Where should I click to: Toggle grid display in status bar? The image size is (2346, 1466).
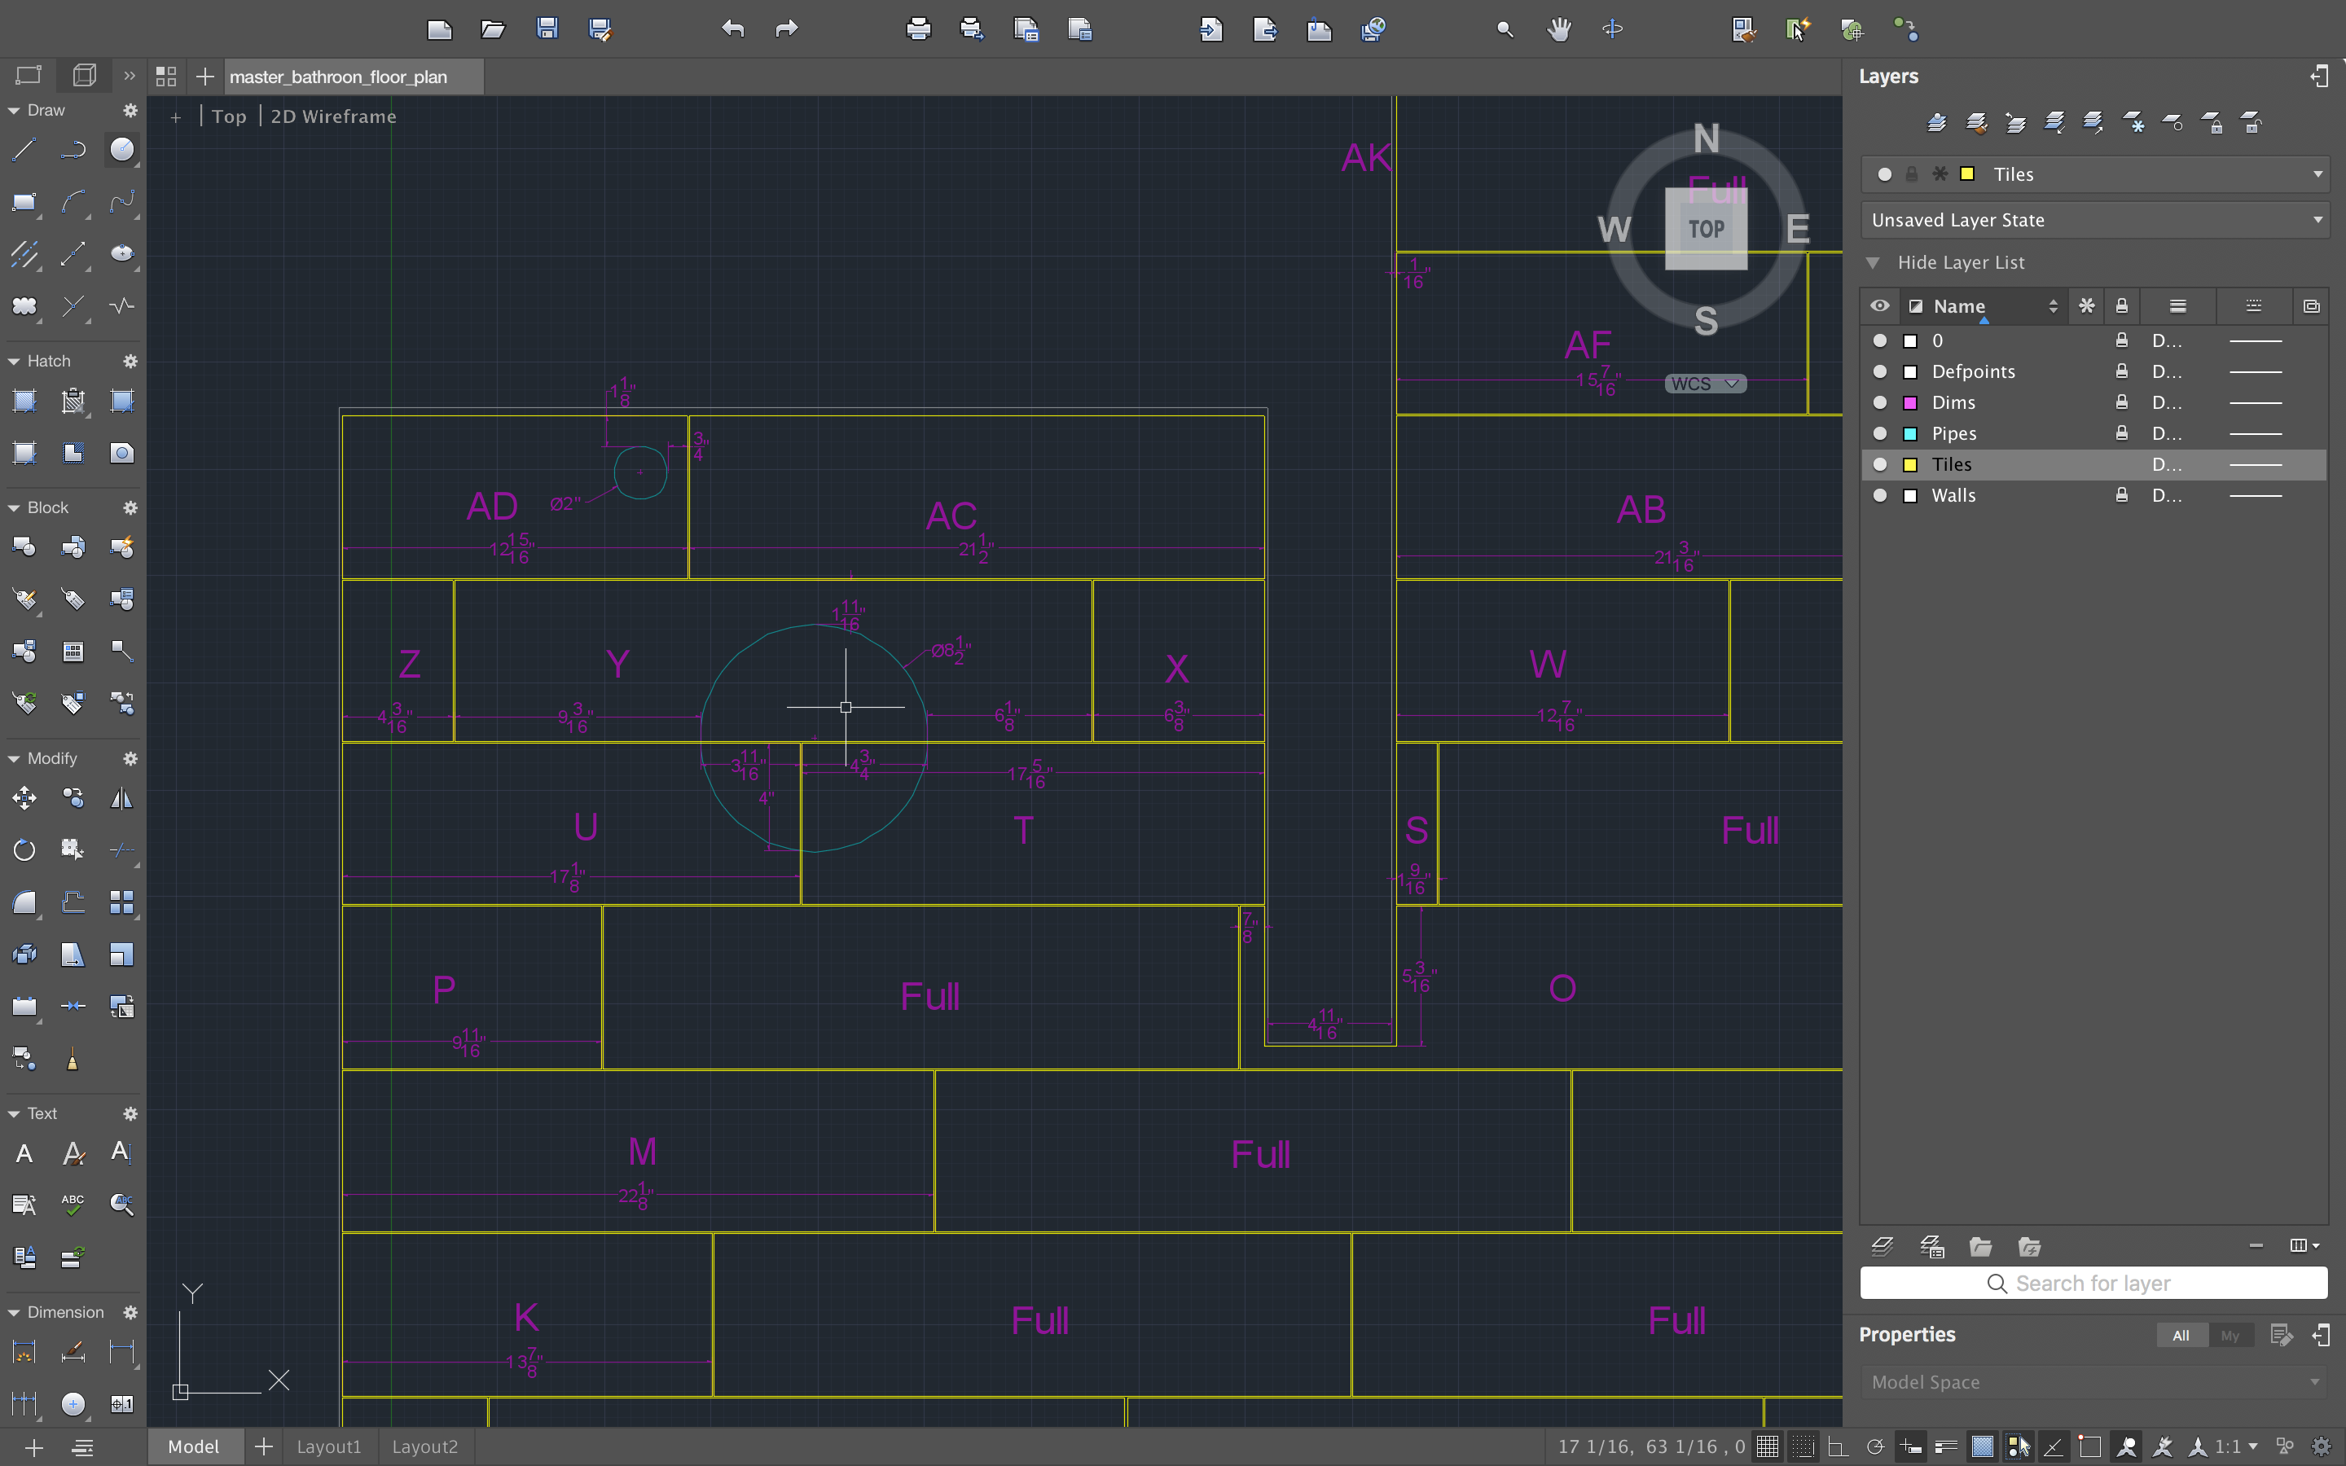point(1768,1446)
